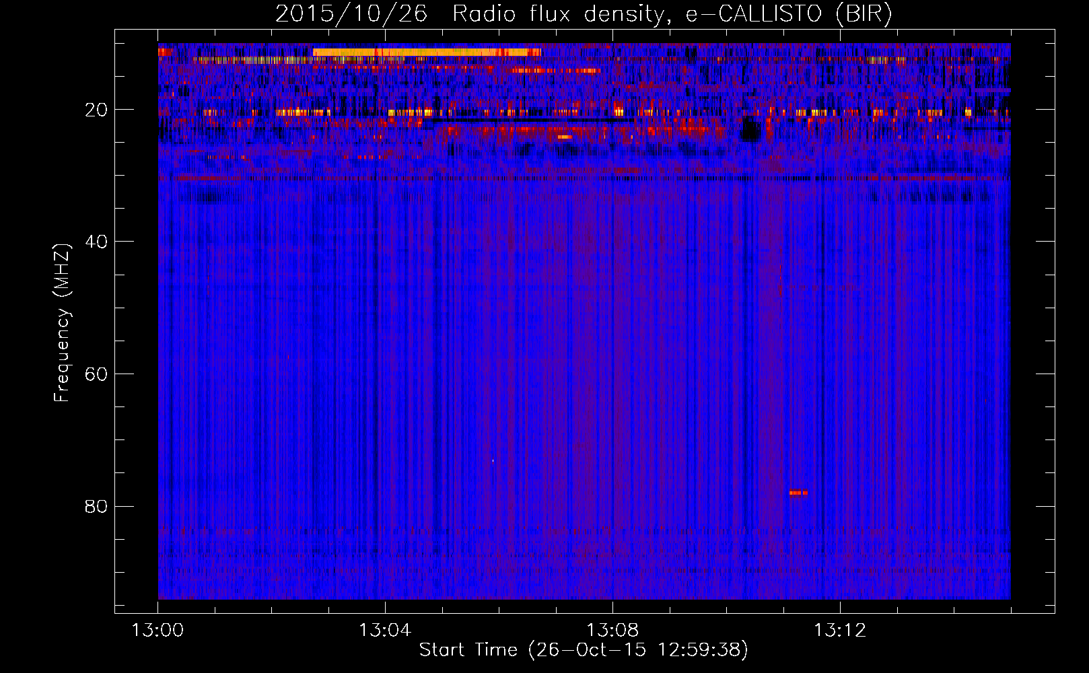1089x673 pixels.
Task: Click the plot title '2015/10/26 Radio flux density'
Action: pyautogui.click(x=584, y=13)
